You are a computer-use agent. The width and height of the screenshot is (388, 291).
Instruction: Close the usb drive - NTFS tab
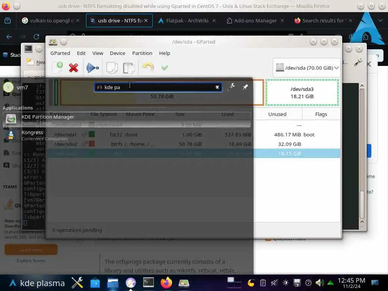coord(146,20)
